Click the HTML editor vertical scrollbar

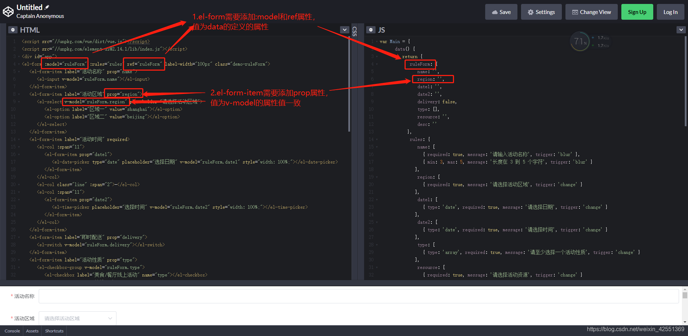coord(349,84)
